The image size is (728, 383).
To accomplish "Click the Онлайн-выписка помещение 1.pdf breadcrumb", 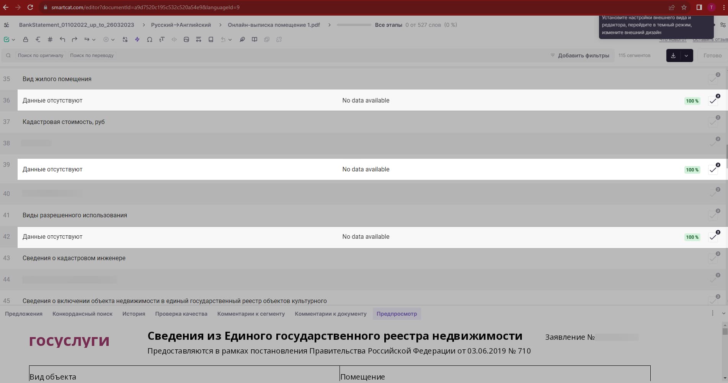I will [x=274, y=25].
